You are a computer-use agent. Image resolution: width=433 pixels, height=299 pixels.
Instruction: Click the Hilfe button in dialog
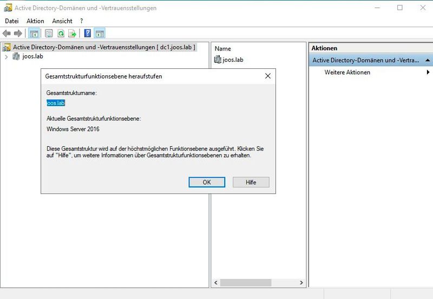[251, 182]
